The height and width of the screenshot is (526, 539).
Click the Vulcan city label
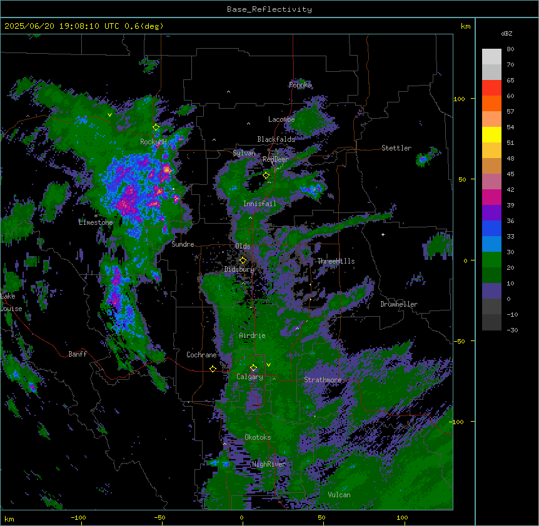(x=339, y=495)
